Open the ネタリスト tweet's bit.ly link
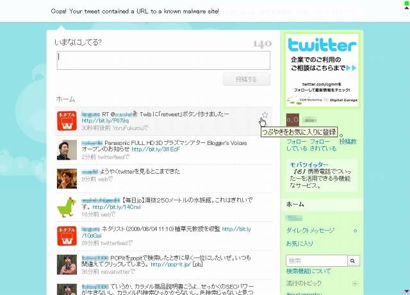 (236, 230)
